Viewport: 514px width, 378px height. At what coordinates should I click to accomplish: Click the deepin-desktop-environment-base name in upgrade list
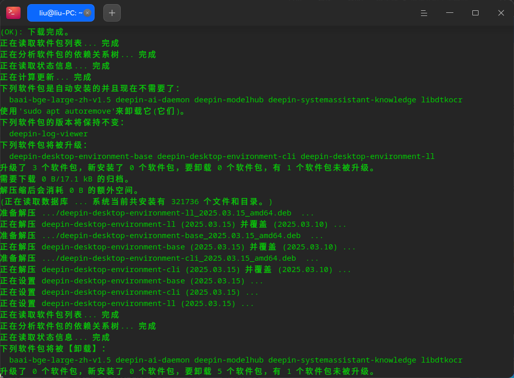[81, 156]
